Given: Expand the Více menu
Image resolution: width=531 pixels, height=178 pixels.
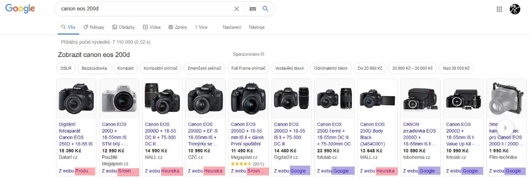Looking at the screenshot, I should [x=201, y=27].
